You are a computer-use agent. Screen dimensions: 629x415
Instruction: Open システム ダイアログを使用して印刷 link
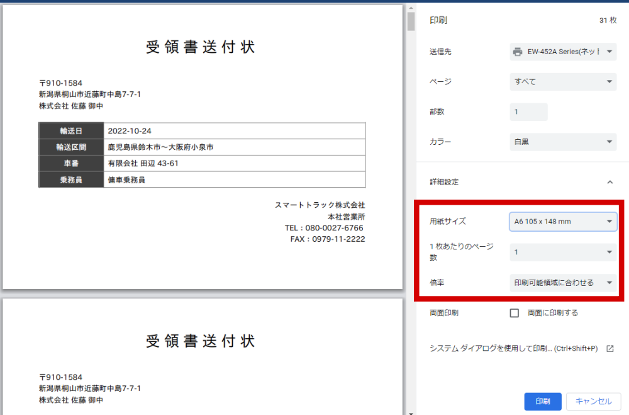(513, 348)
